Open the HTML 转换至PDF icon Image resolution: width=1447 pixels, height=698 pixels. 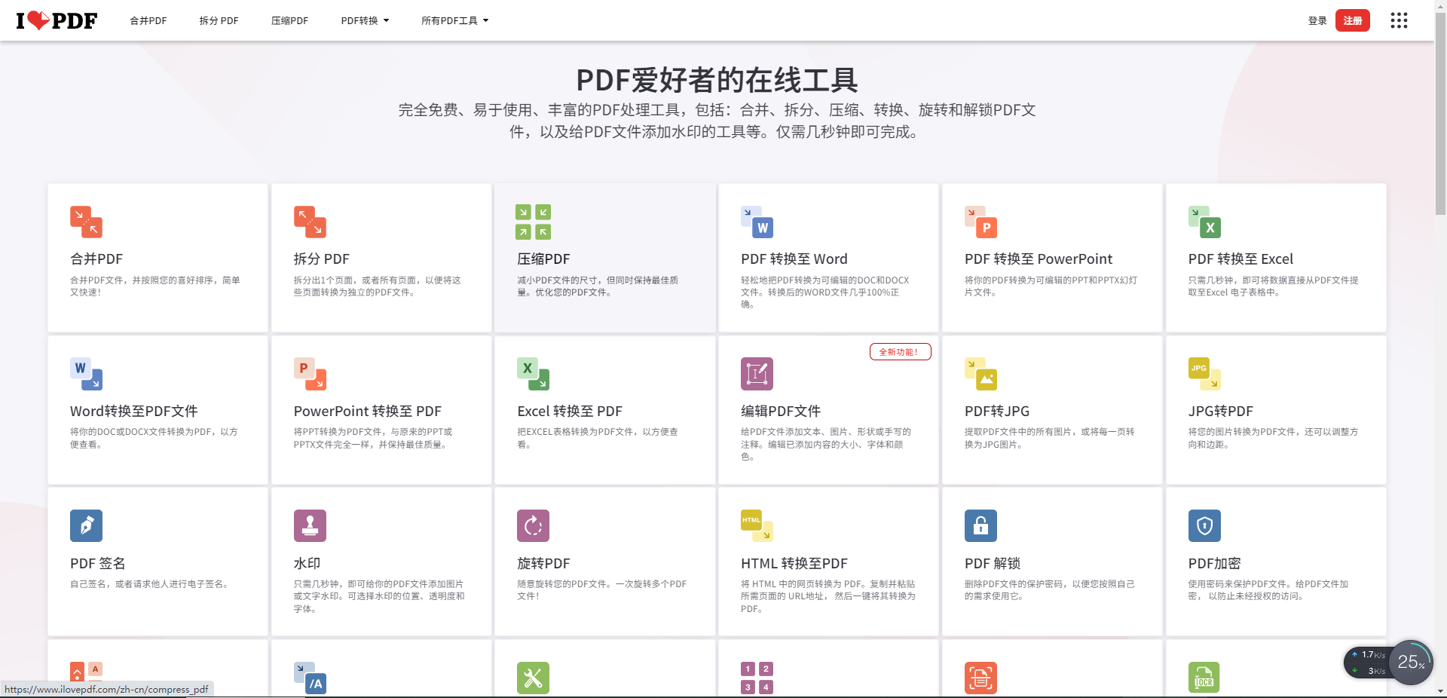tap(757, 526)
